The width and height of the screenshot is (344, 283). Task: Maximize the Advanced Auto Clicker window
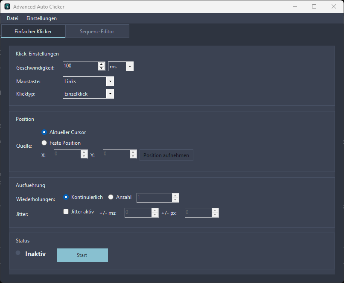[314, 6]
